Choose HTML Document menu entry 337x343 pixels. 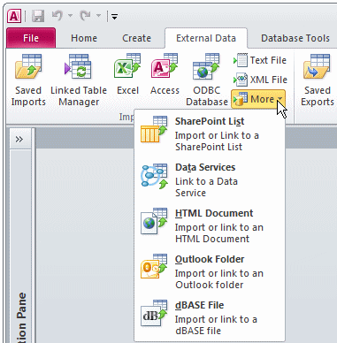(210, 225)
